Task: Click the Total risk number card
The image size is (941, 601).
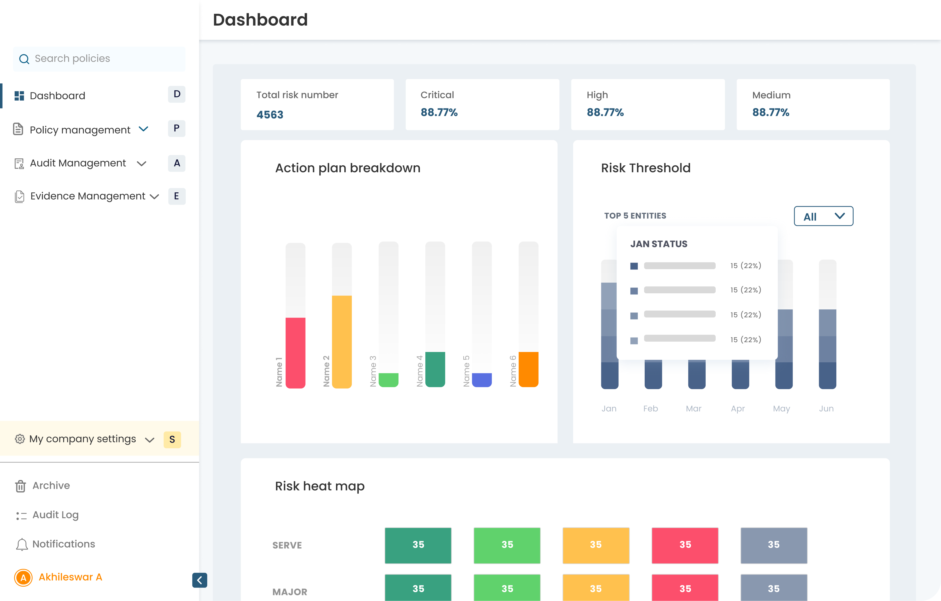Action: click(317, 105)
